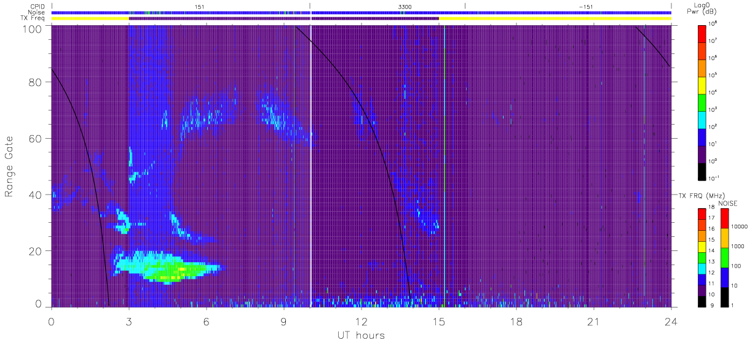Screen dimensions: 755x348
Task: Pick the red segment of NOISE colorbar
Action: click(725, 218)
